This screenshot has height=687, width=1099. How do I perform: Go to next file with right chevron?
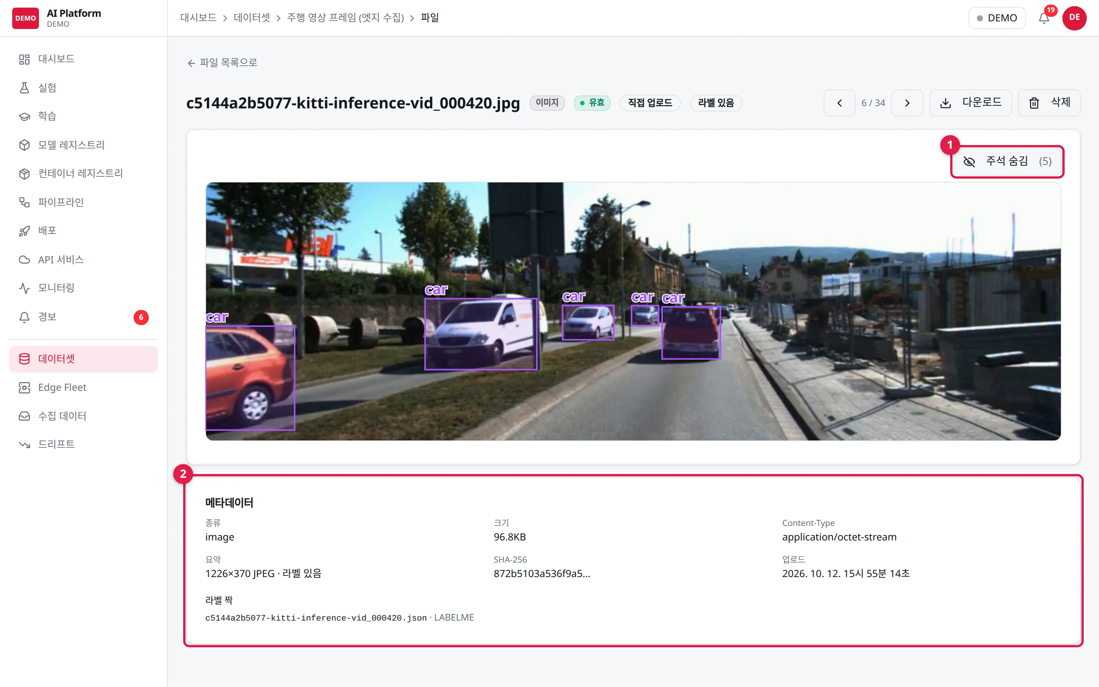click(x=907, y=103)
